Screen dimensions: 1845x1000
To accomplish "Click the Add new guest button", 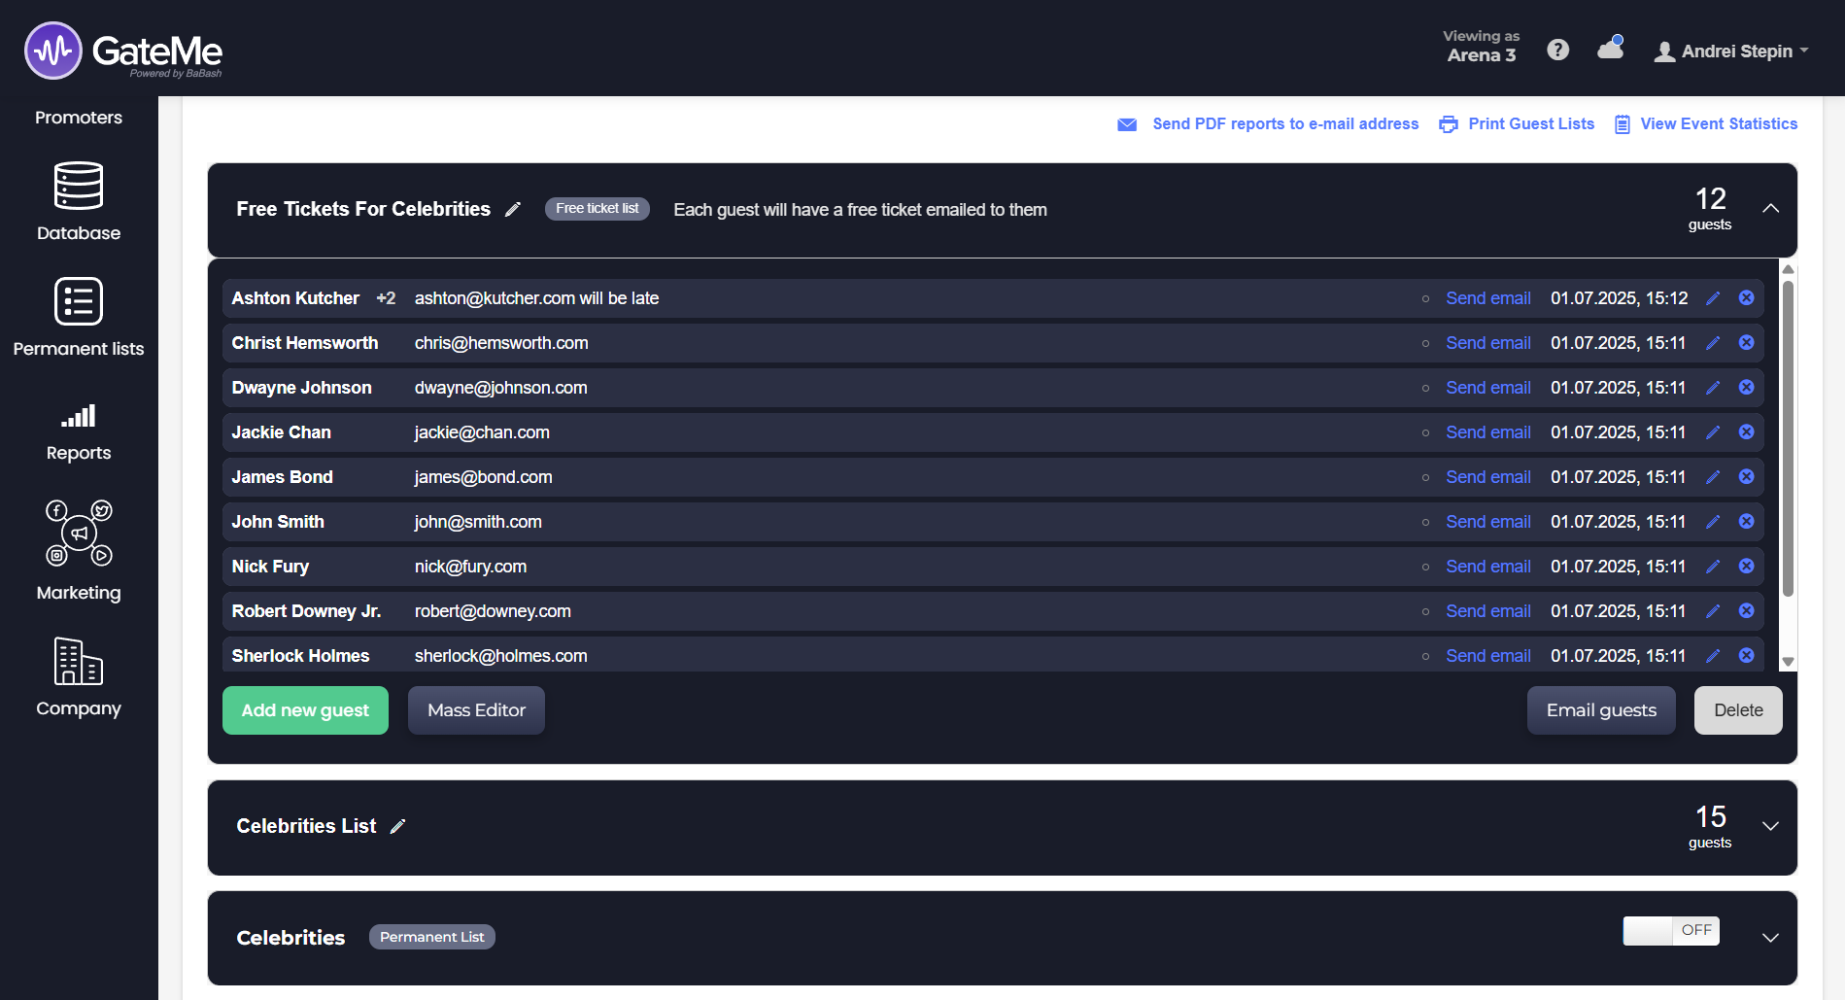I will [x=305, y=710].
